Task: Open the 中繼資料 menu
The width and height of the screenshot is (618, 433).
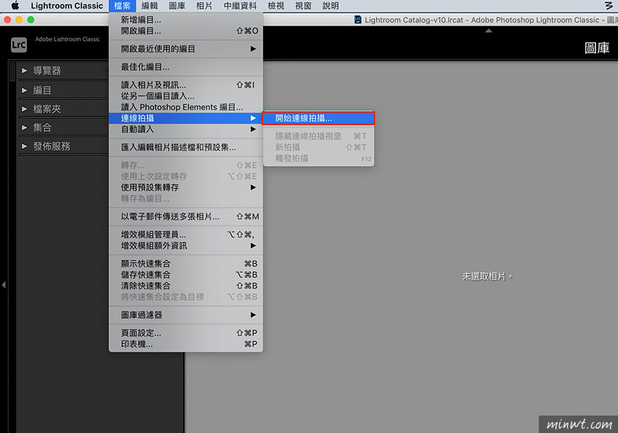Action: (x=240, y=6)
